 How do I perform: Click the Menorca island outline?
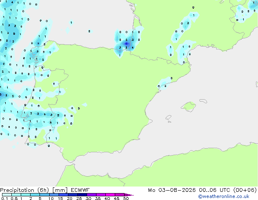pyautogui.click(x=203, y=101)
